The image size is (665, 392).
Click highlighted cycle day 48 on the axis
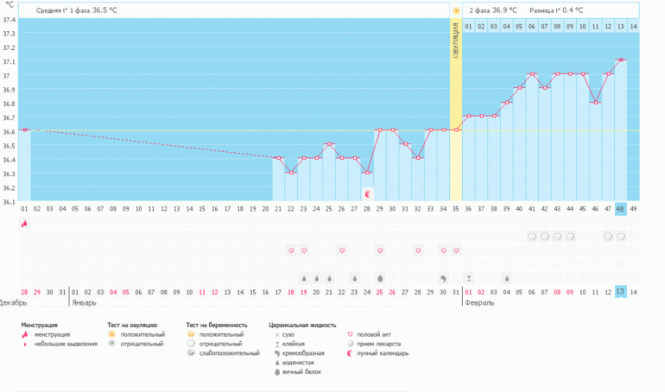(x=620, y=209)
